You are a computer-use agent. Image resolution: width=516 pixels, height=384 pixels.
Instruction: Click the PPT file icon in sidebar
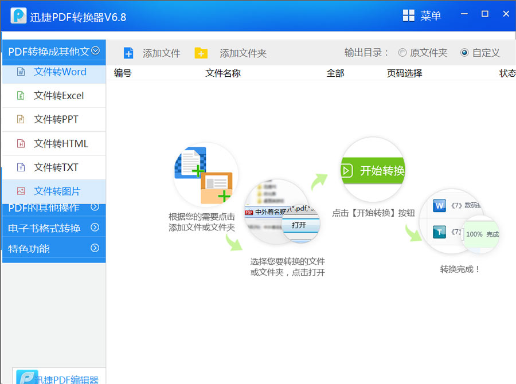click(x=21, y=120)
